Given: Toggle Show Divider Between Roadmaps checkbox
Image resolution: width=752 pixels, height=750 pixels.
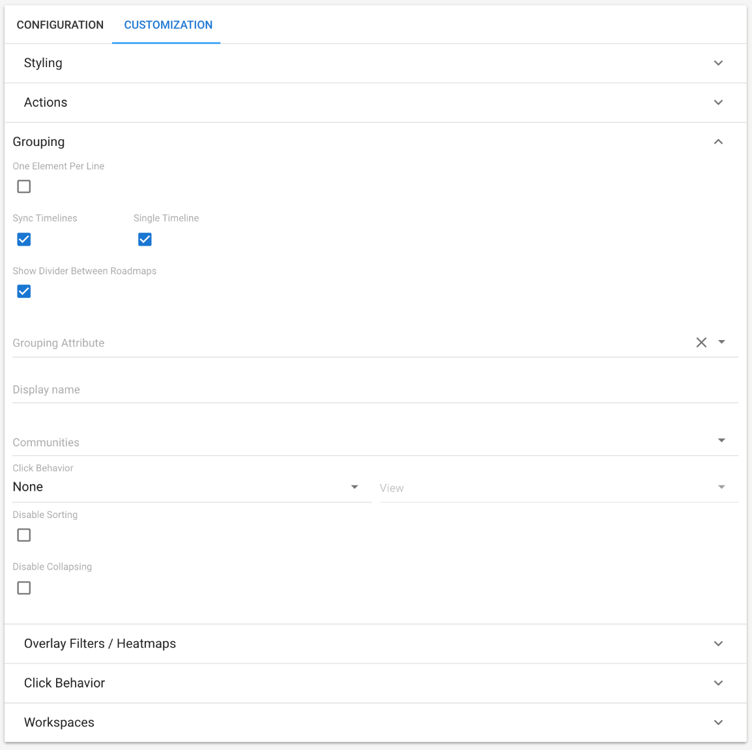Looking at the screenshot, I should [24, 291].
